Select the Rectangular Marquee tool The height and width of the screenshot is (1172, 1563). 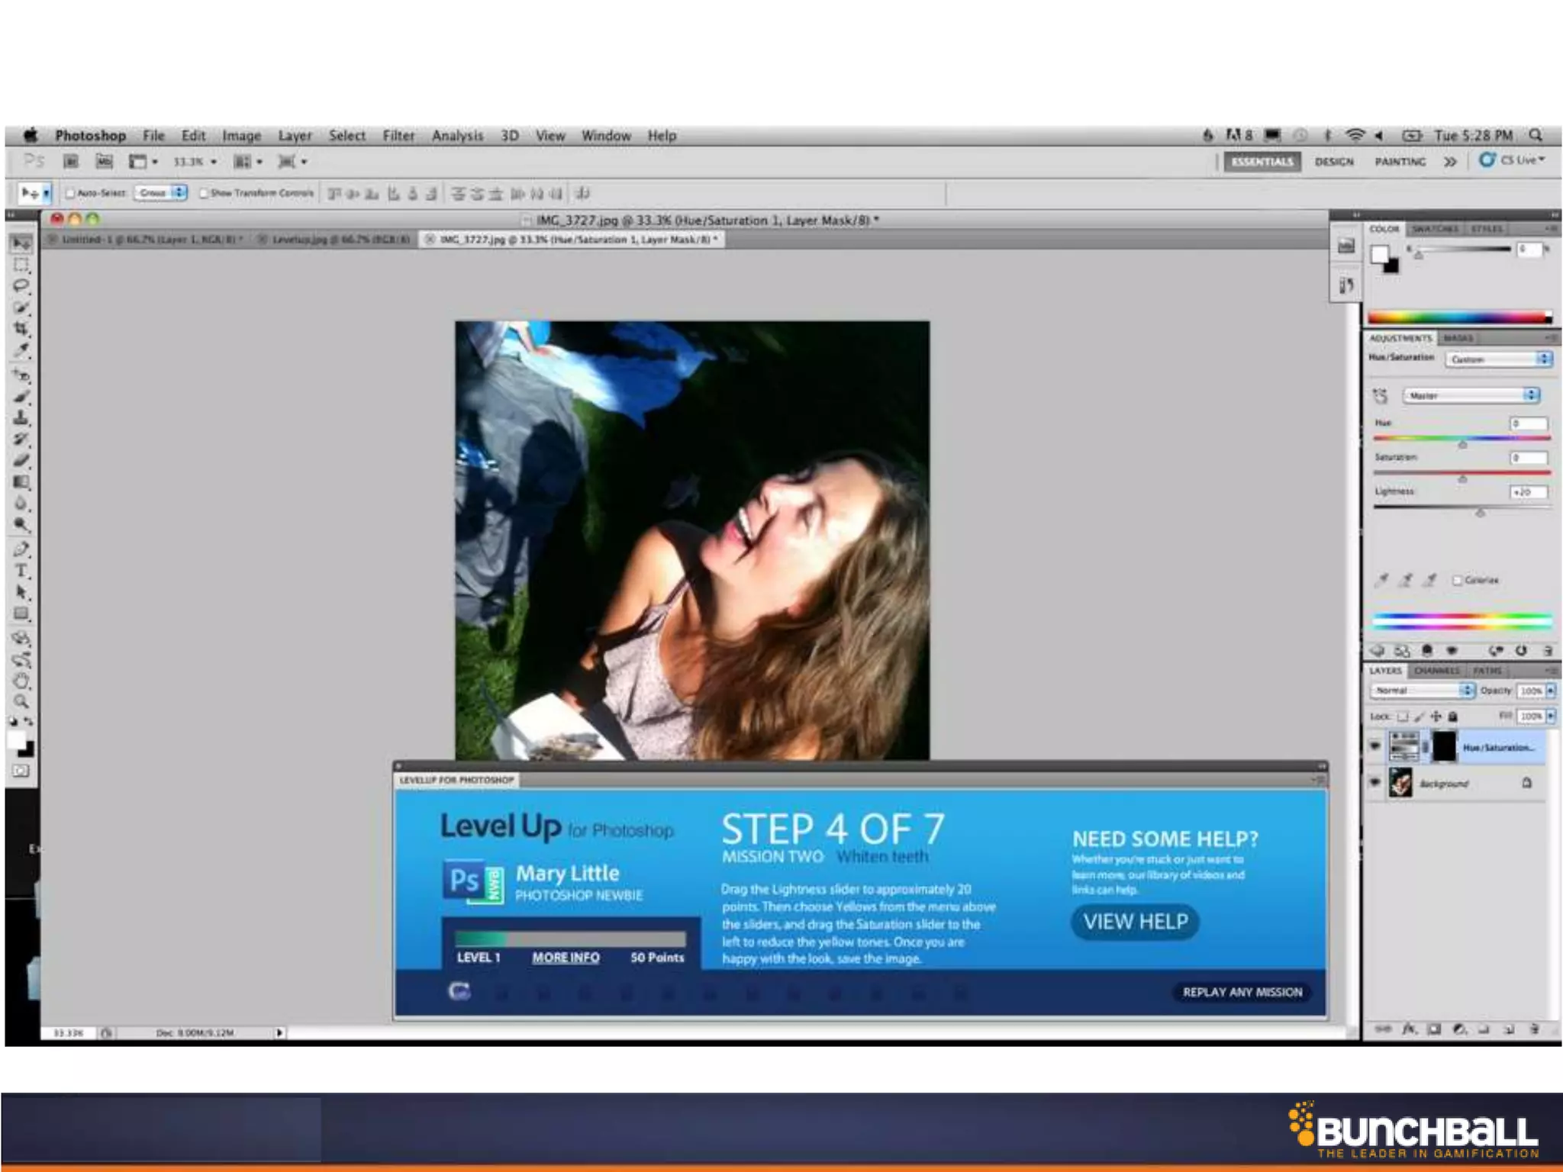pos(21,265)
